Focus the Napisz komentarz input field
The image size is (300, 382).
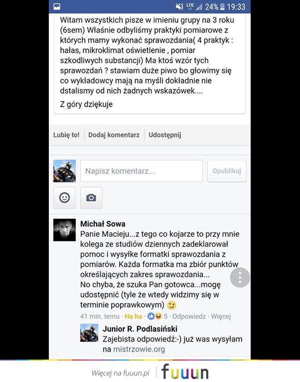coord(142,171)
